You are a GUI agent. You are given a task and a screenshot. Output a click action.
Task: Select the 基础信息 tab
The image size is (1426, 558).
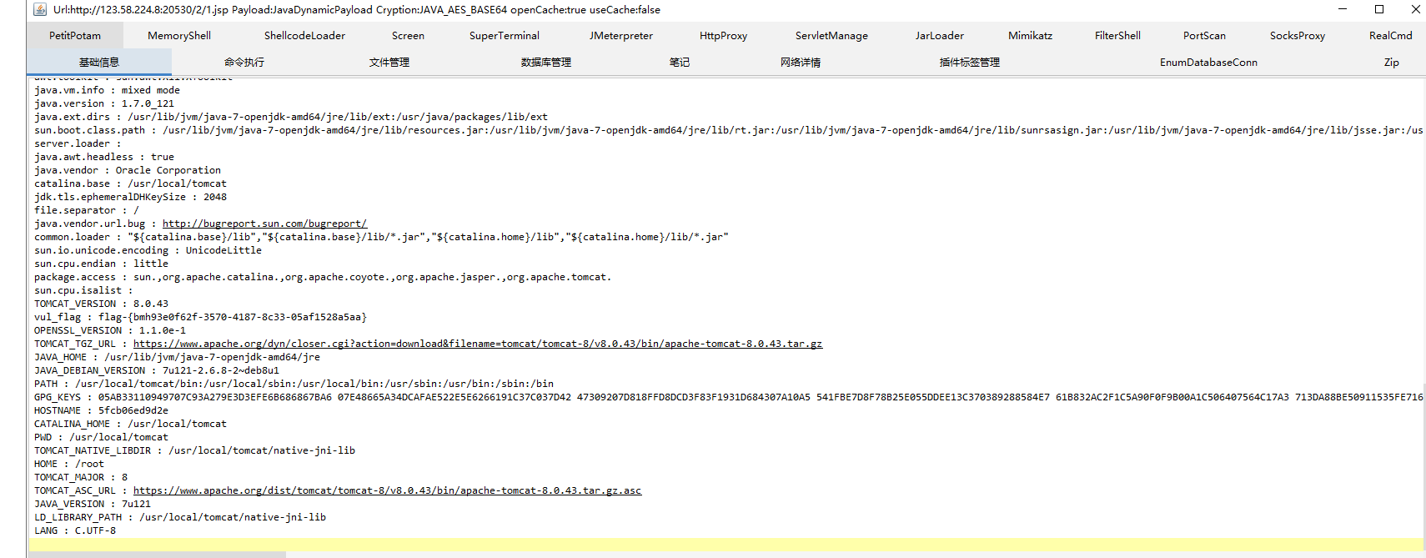pyautogui.click(x=99, y=63)
